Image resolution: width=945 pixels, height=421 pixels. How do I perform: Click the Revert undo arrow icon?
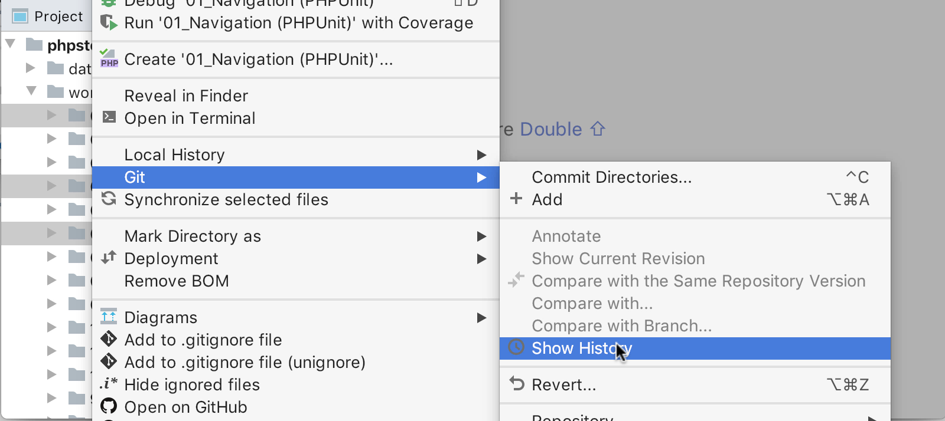tap(517, 384)
